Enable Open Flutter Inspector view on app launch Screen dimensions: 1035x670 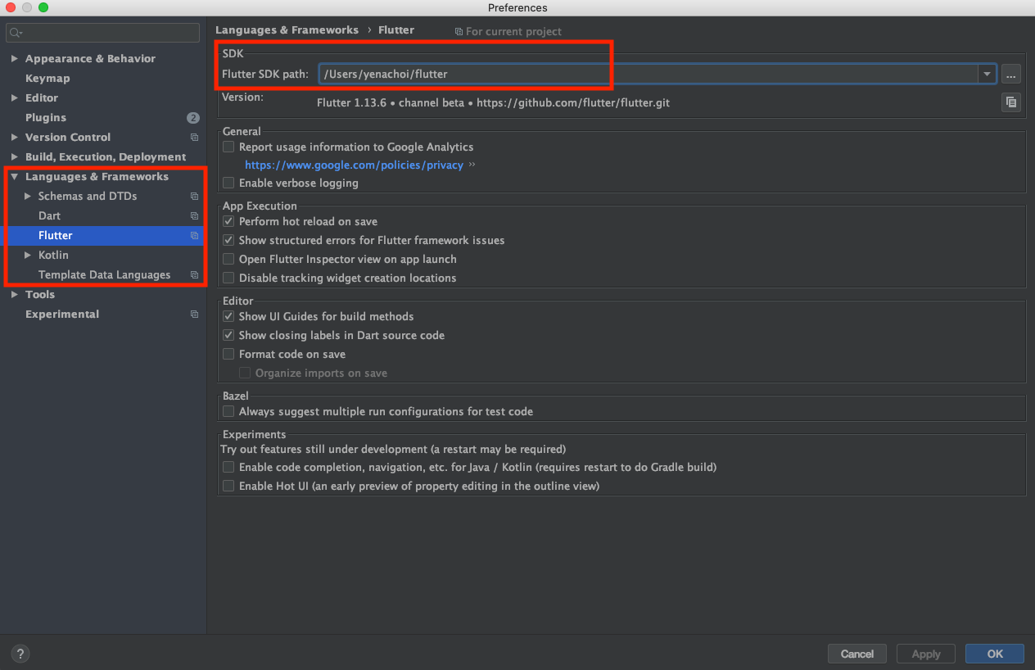pos(228,259)
